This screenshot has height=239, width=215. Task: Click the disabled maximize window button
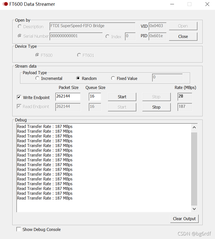pyautogui.click(x=189, y=4)
